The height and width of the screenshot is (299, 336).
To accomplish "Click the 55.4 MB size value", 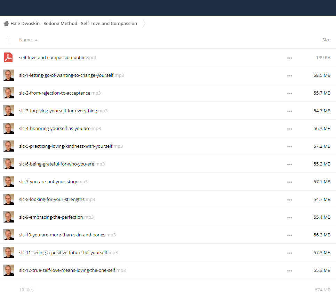I will (x=322, y=218).
